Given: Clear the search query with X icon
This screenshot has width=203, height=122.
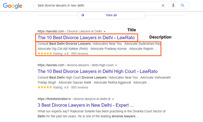Looking at the screenshot, I should [163, 6].
